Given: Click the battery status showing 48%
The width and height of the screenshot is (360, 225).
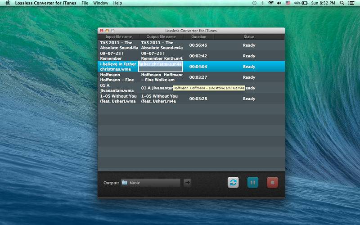Looking at the screenshot, I should (x=301, y=3).
